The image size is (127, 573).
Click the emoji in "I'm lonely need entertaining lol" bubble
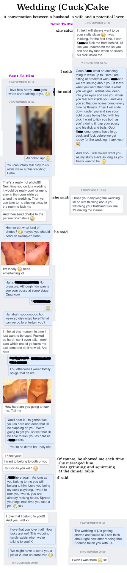[20, 269]
